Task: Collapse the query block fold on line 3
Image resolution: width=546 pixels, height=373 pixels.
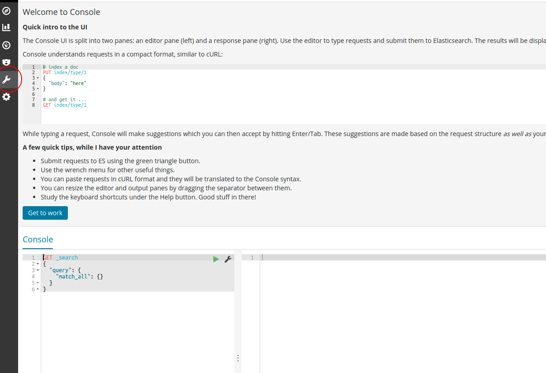Action: point(38,270)
